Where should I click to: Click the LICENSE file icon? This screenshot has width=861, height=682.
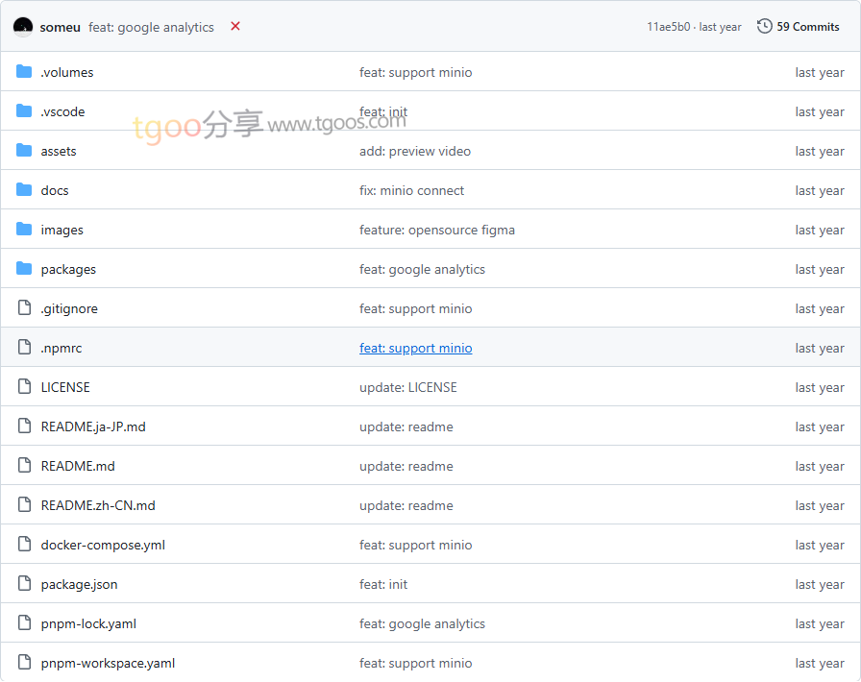tap(24, 387)
